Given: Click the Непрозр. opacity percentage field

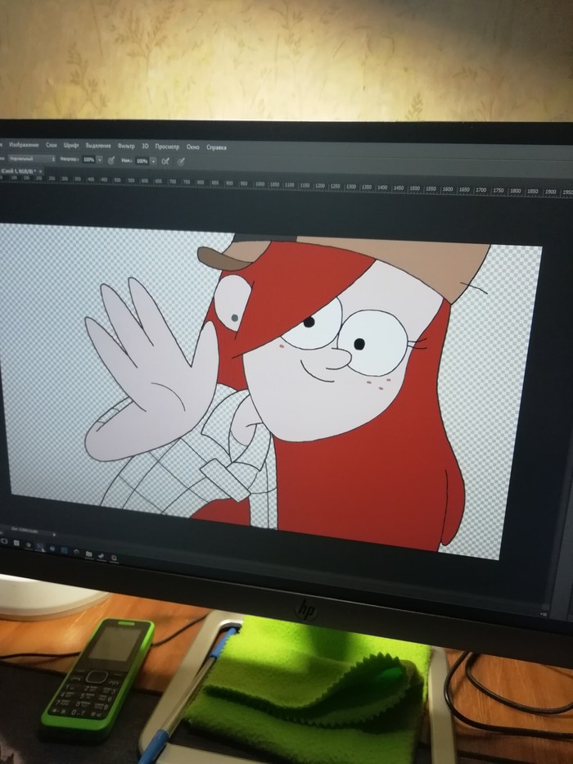Looking at the screenshot, I should pyautogui.click(x=88, y=159).
